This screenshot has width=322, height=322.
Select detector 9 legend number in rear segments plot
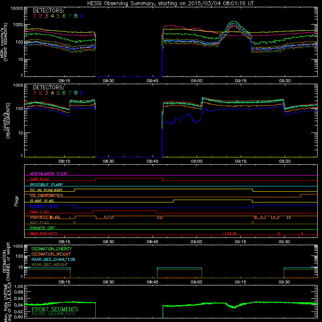click(82, 93)
